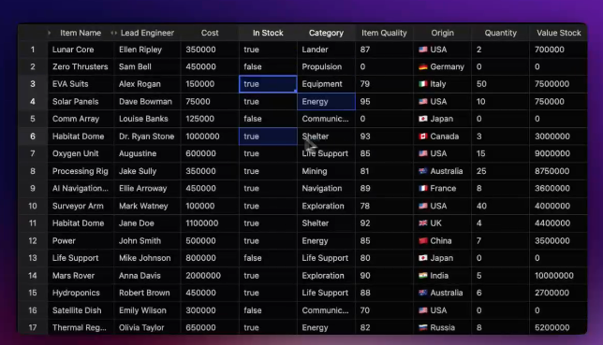Click the Mars Rover item name cell

point(81,276)
